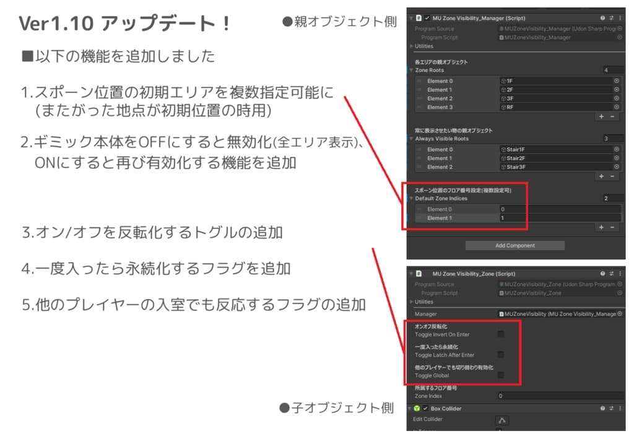Enable Toggle Invert On Enter checkbox

(x=500, y=334)
